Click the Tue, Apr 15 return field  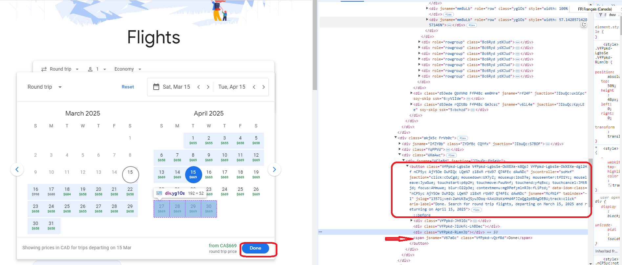(232, 87)
